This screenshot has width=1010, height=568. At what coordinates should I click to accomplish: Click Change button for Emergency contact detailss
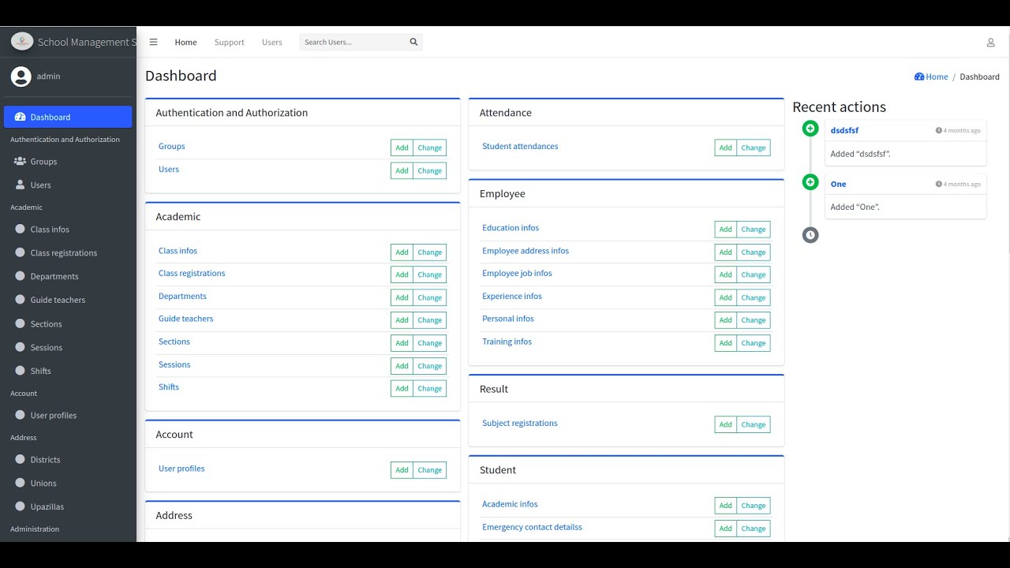click(754, 529)
